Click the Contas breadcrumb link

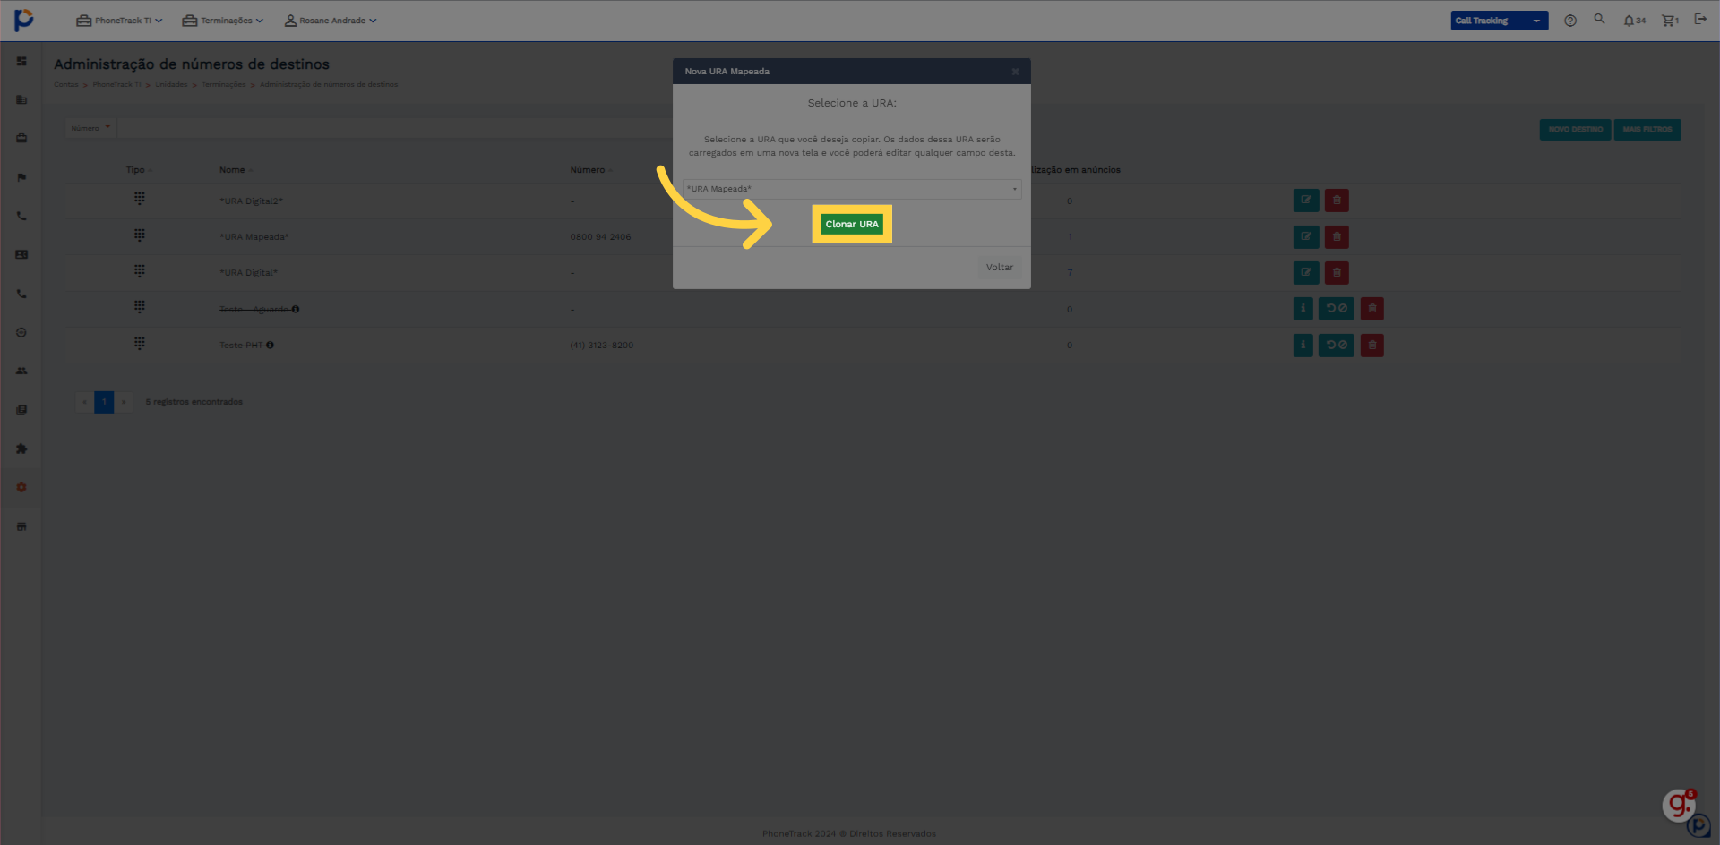(x=65, y=85)
